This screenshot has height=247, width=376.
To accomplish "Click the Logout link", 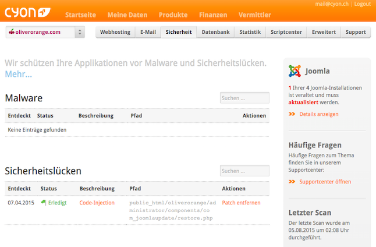I will (363, 4).
